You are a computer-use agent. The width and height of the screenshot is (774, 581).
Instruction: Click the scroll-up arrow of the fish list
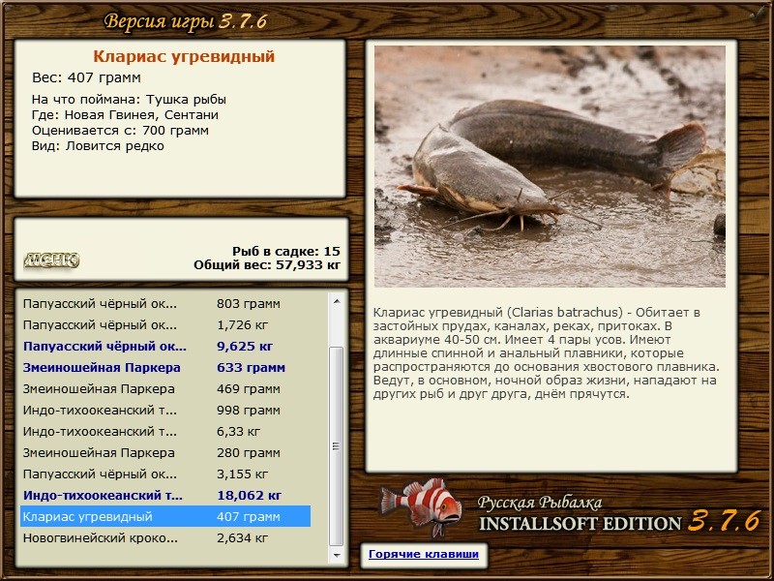337,301
